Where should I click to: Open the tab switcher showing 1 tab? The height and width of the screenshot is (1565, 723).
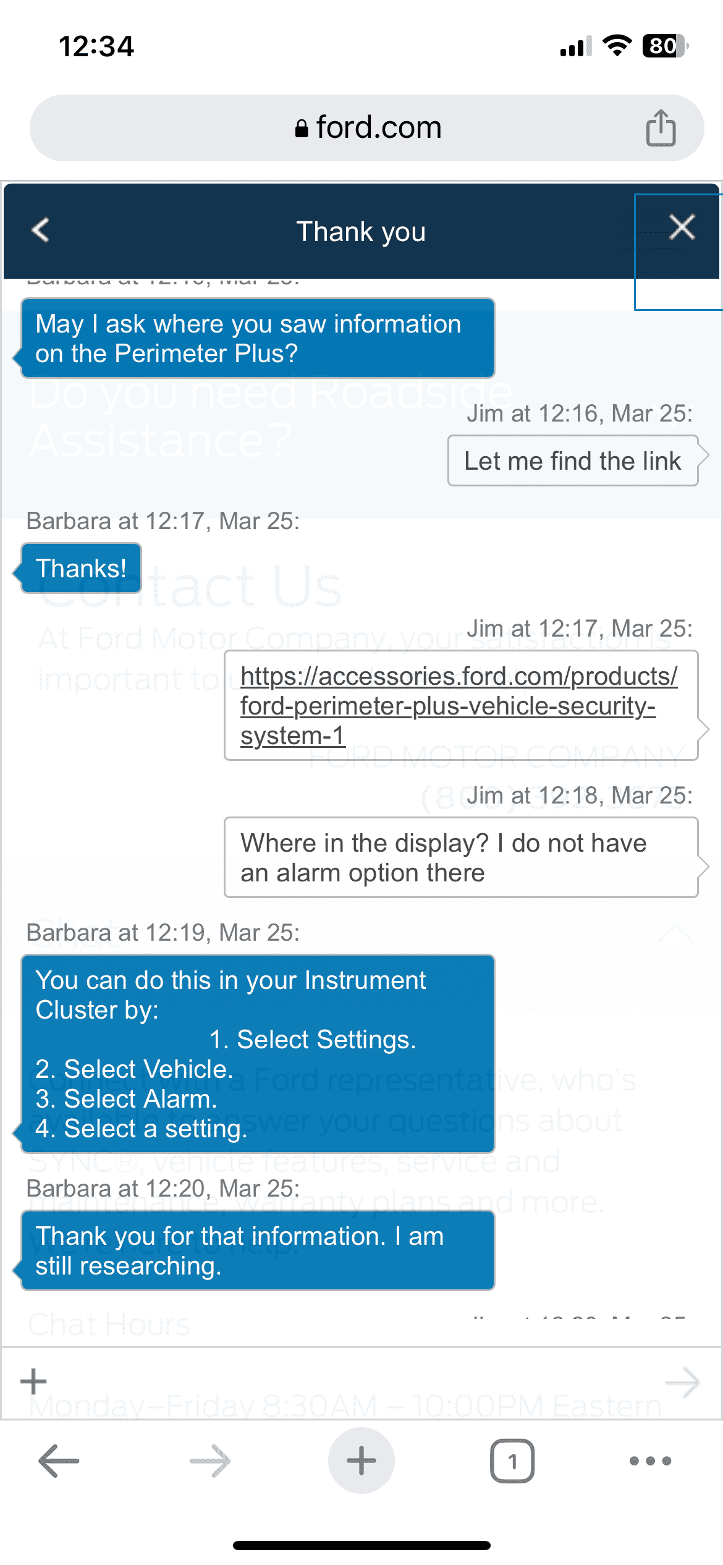(512, 1461)
